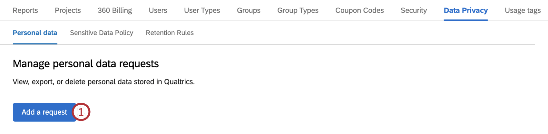Switch to the Security tab

pos(414,10)
